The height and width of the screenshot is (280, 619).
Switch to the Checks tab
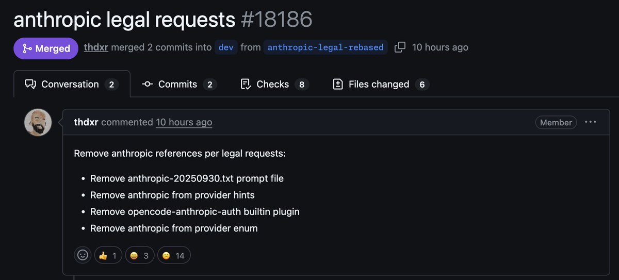[x=274, y=84]
